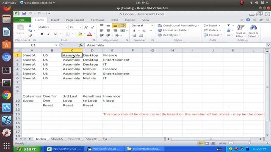Image resolution: width=271 pixels, height=152 pixels.
Task: Expand the font name Calibri dropdown
Action: (x=66, y=27)
